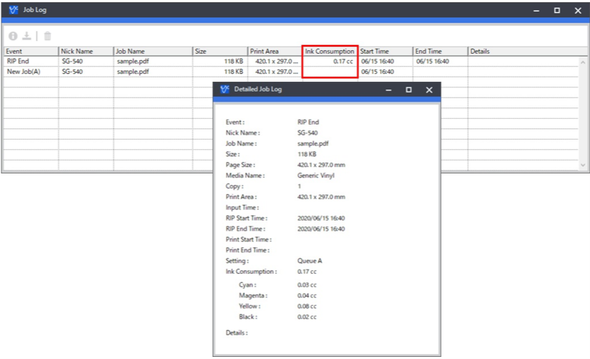The image size is (590, 359).
Task: Click the Job Log window app icon
Action: coord(13,10)
